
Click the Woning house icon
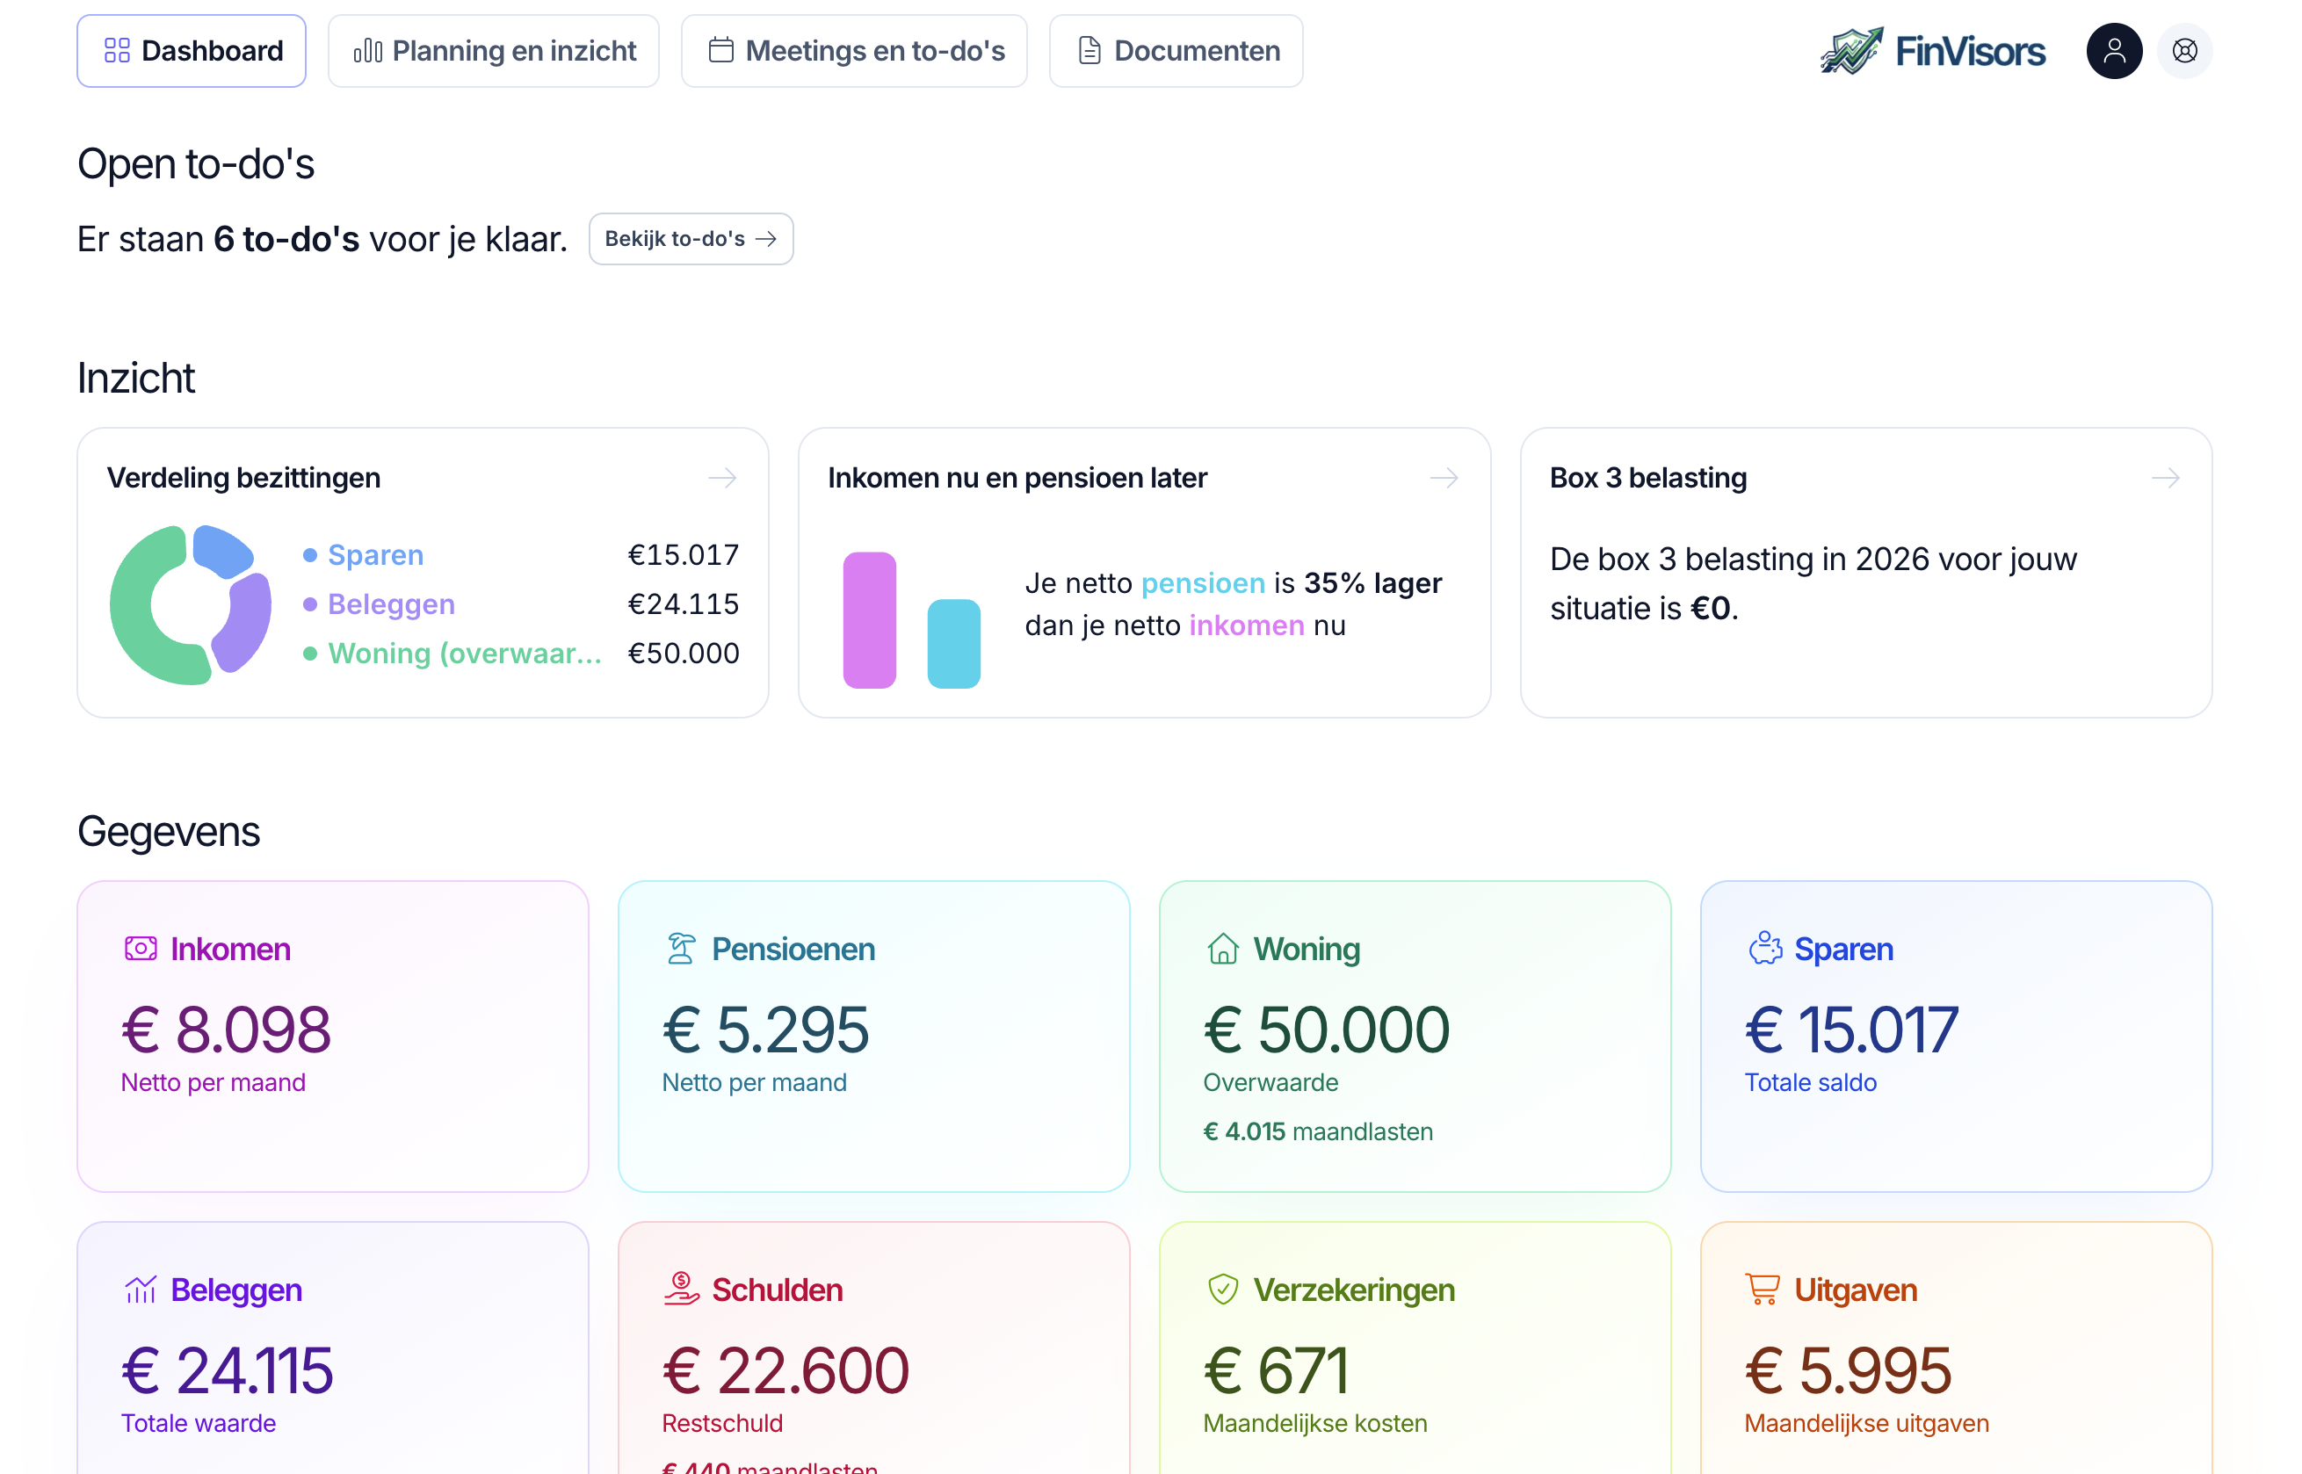point(1222,949)
